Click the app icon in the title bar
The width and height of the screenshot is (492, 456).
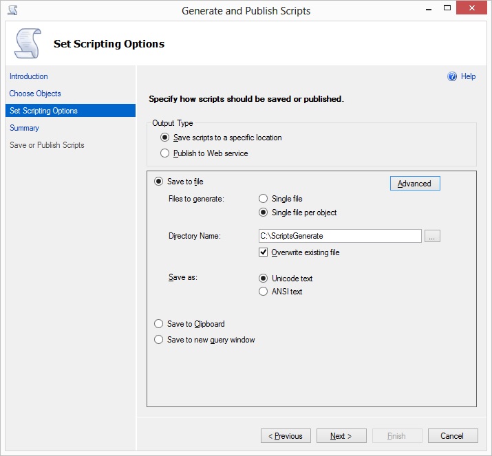(12, 10)
